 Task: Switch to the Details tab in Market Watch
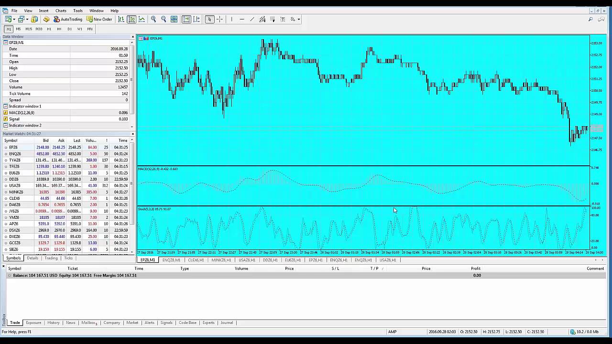click(33, 258)
